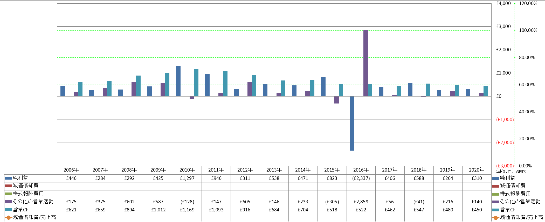Viewport: 545px width, 222px height.
Task: Click the 2011年 operating CF value £1,093
Action: [x=216, y=210]
